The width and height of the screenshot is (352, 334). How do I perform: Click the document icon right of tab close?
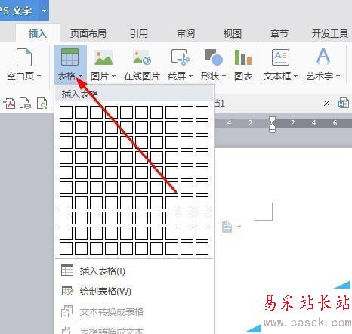(344, 103)
